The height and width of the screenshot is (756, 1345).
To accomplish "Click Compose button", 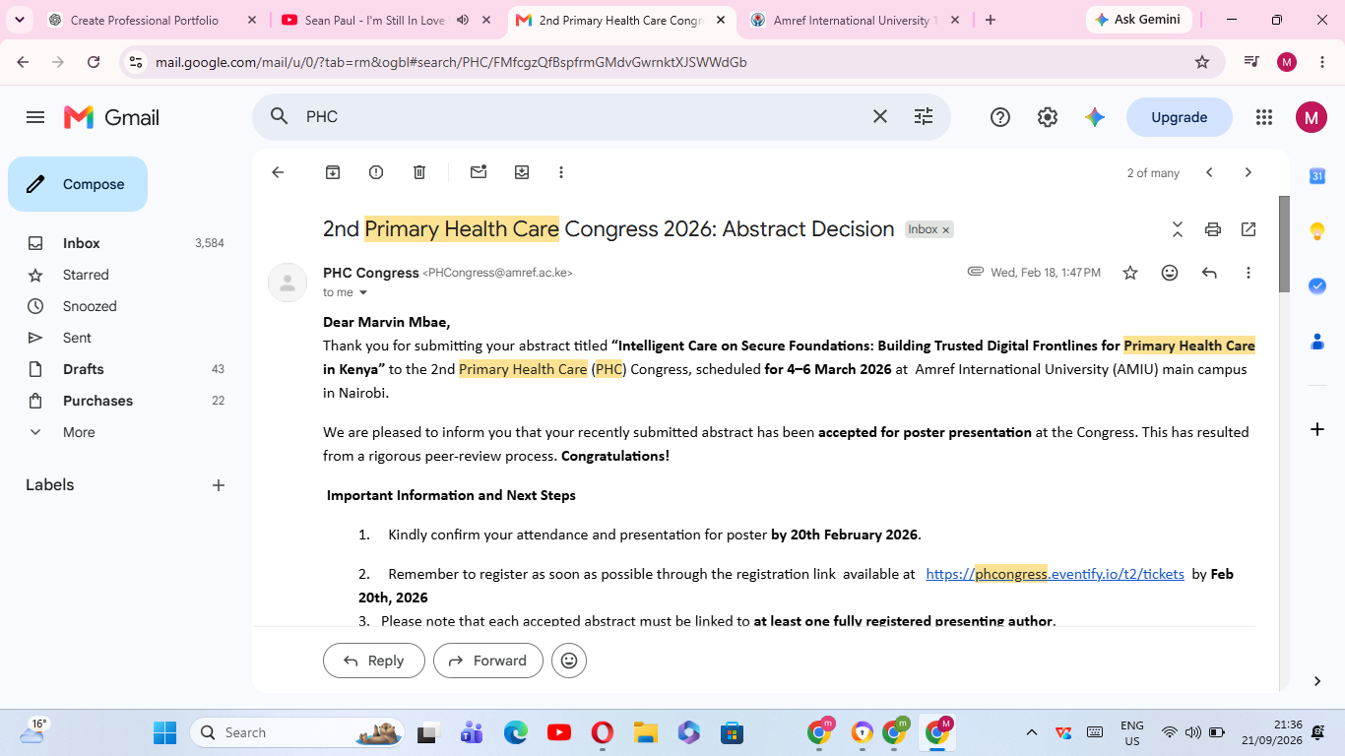I will point(78,184).
